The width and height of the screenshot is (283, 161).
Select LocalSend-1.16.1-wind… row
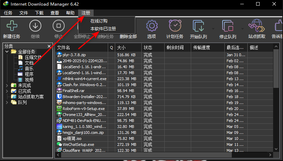(164, 73)
